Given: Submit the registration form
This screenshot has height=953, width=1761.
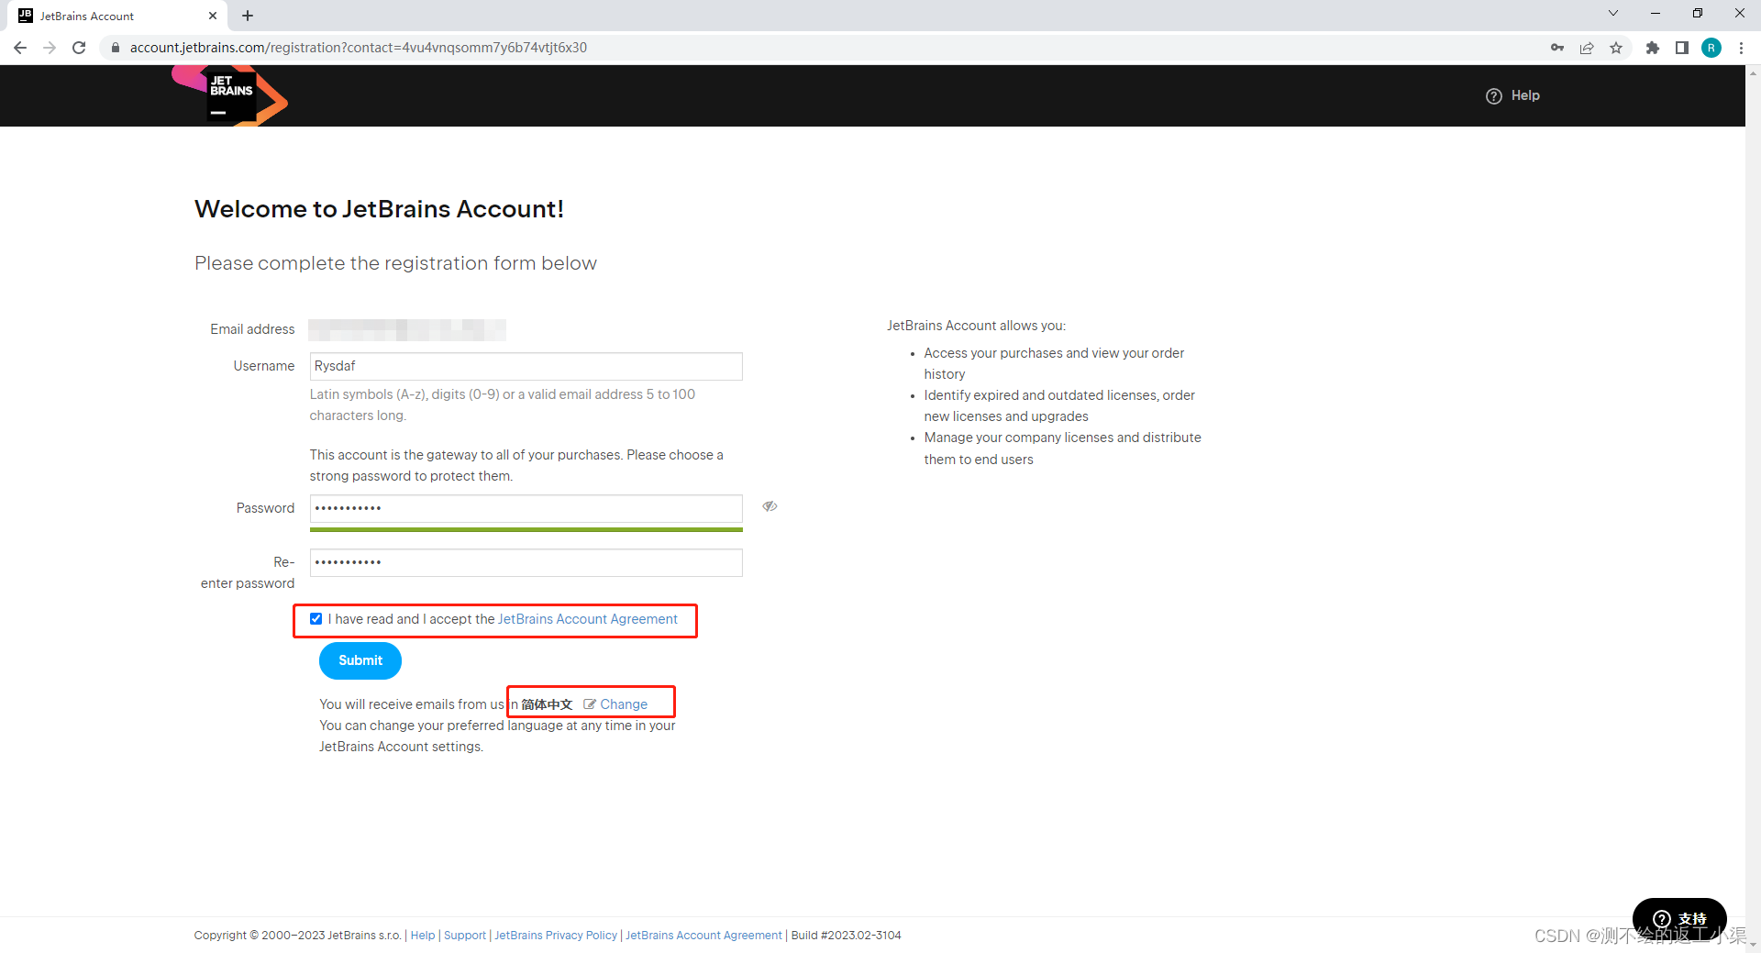Looking at the screenshot, I should (x=360, y=660).
